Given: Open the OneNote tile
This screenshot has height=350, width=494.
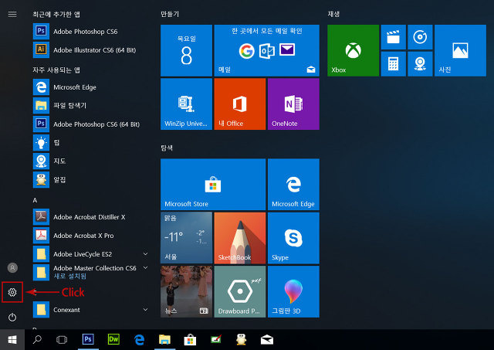Looking at the screenshot, I should (293, 104).
